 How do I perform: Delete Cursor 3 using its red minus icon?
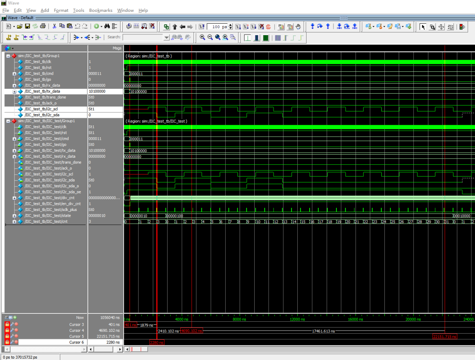pyautogui.click(x=16, y=324)
